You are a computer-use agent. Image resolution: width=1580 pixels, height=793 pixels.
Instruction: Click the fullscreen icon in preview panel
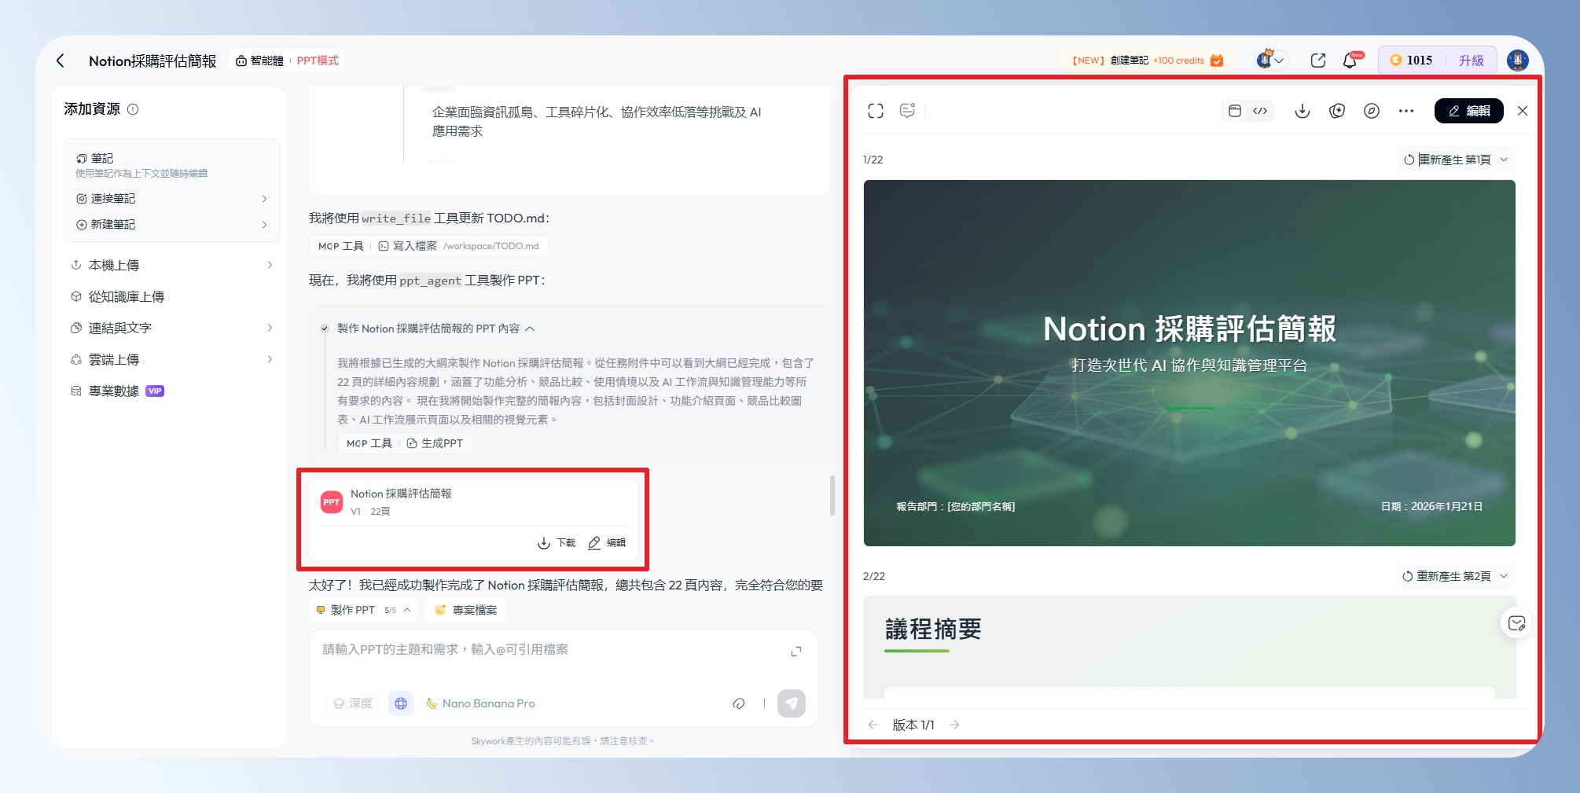click(x=876, y=111)
